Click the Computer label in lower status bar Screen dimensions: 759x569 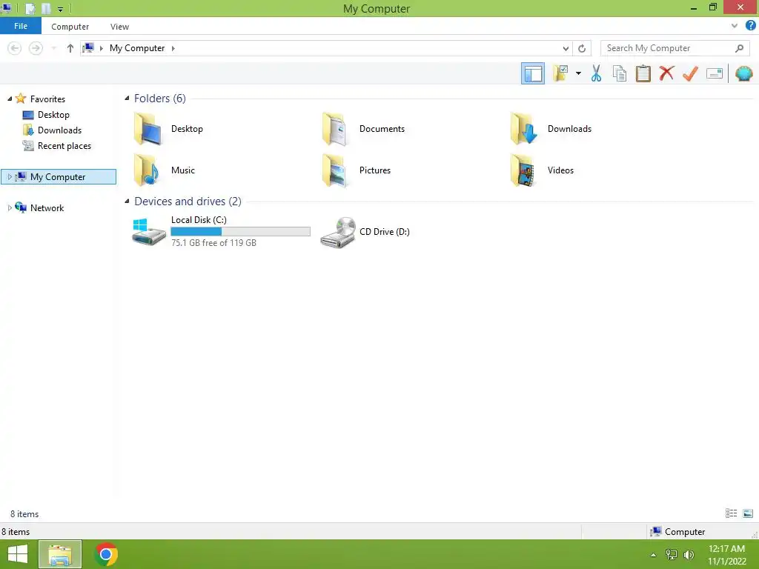(685, 532)
